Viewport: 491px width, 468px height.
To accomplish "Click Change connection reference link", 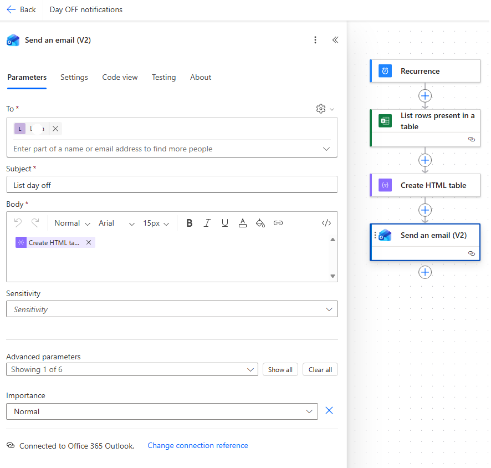I will [x=198, y=445].
